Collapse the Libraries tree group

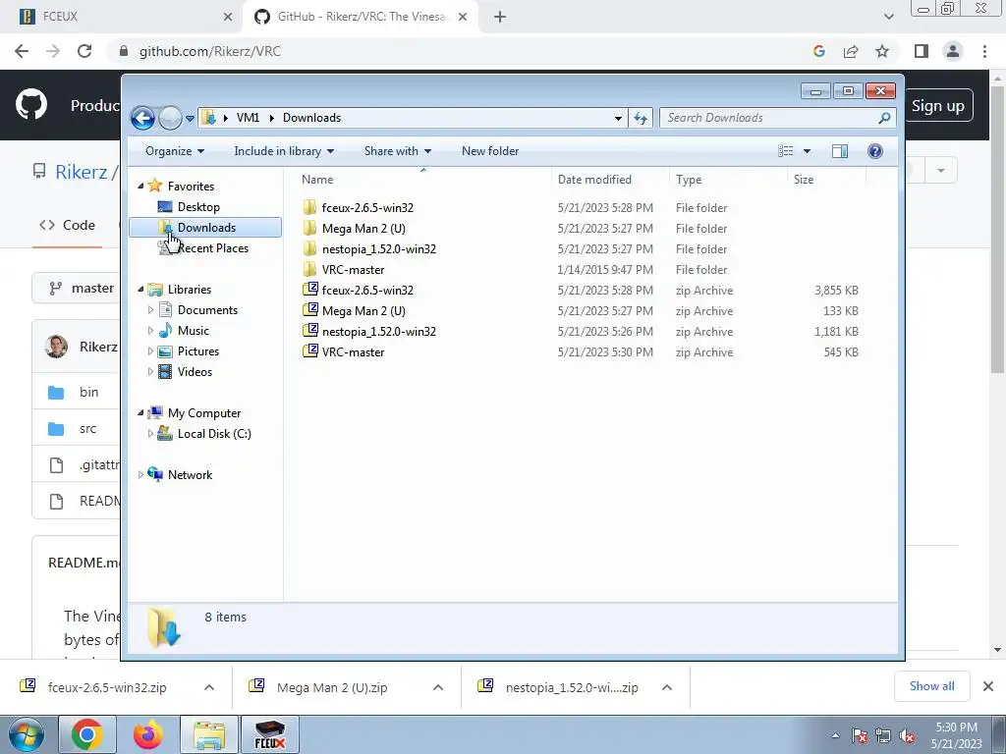pos(141,290)
